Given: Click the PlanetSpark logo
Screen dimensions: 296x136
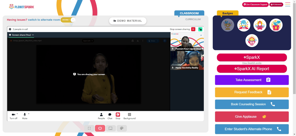Looking at the screenshot, I should click(21, 7).
